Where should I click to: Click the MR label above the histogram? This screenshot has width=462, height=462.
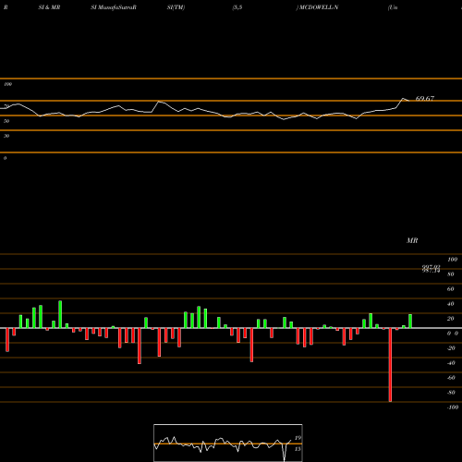(412, 240)
